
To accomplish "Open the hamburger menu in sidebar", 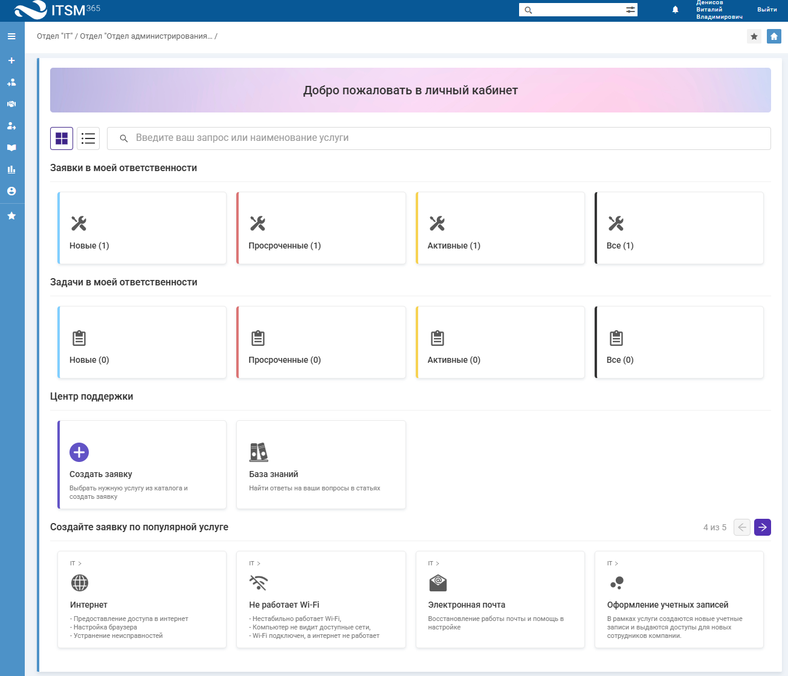I will pos(11,36).
